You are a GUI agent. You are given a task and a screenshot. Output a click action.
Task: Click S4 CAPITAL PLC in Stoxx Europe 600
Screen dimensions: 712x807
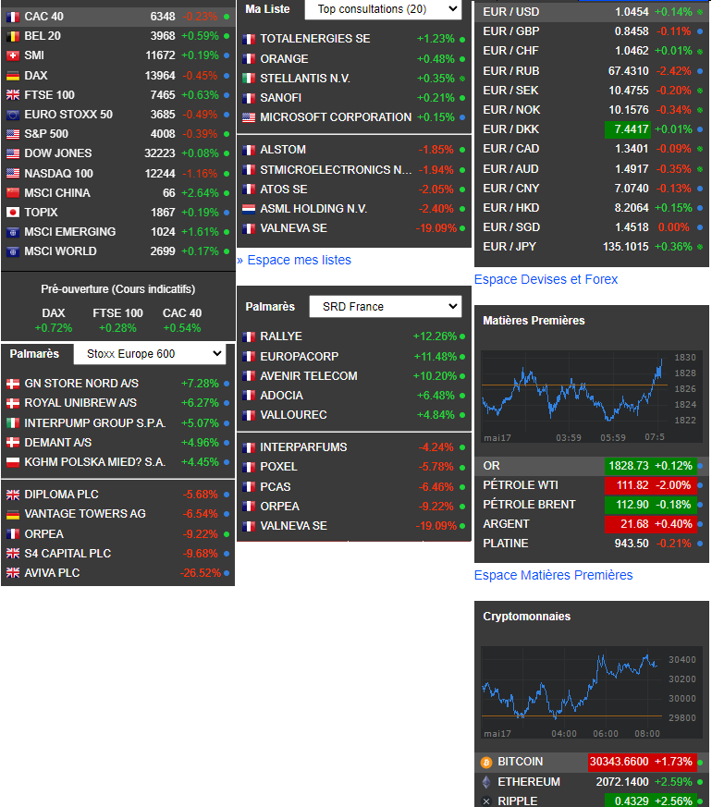pos(68,554)
